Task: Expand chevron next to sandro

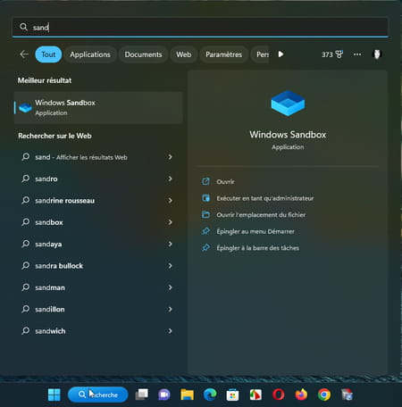Action: pos(170,179)
